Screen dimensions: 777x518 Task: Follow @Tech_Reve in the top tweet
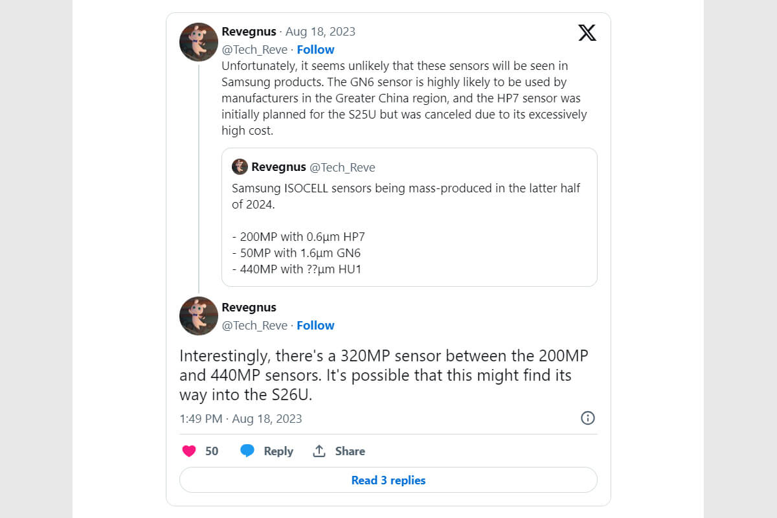pos(315,49)
